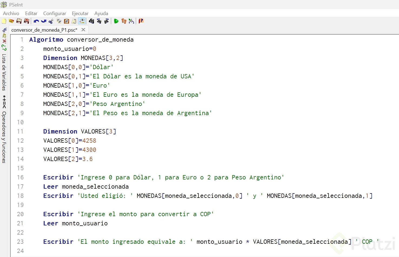399x257 pixels.
Task: Click 'Escribir' keyword on line 16
Action: point(58,178)
